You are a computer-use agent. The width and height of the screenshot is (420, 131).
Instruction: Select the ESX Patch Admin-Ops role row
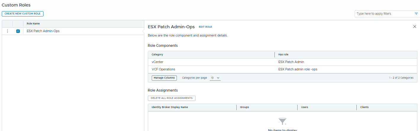73,31
